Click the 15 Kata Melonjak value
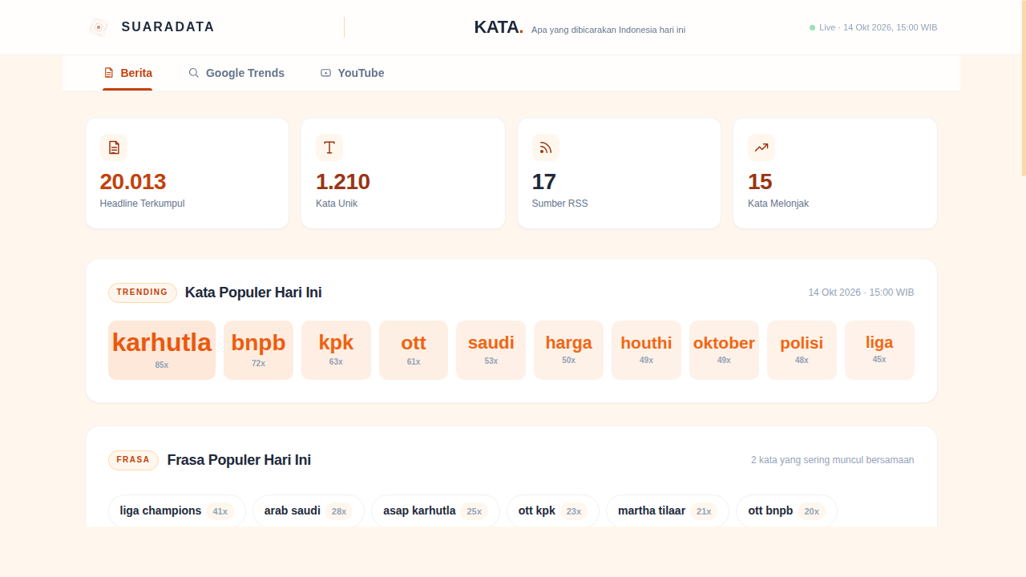 point(760,182)
